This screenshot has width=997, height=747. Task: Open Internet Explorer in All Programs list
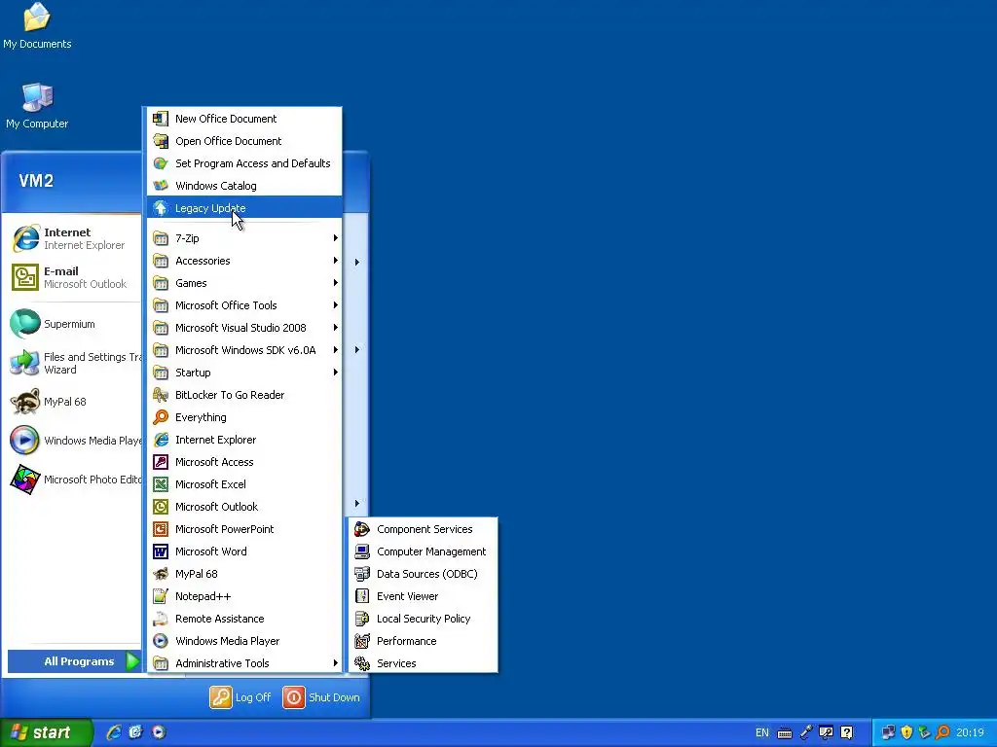click(244, 440)
